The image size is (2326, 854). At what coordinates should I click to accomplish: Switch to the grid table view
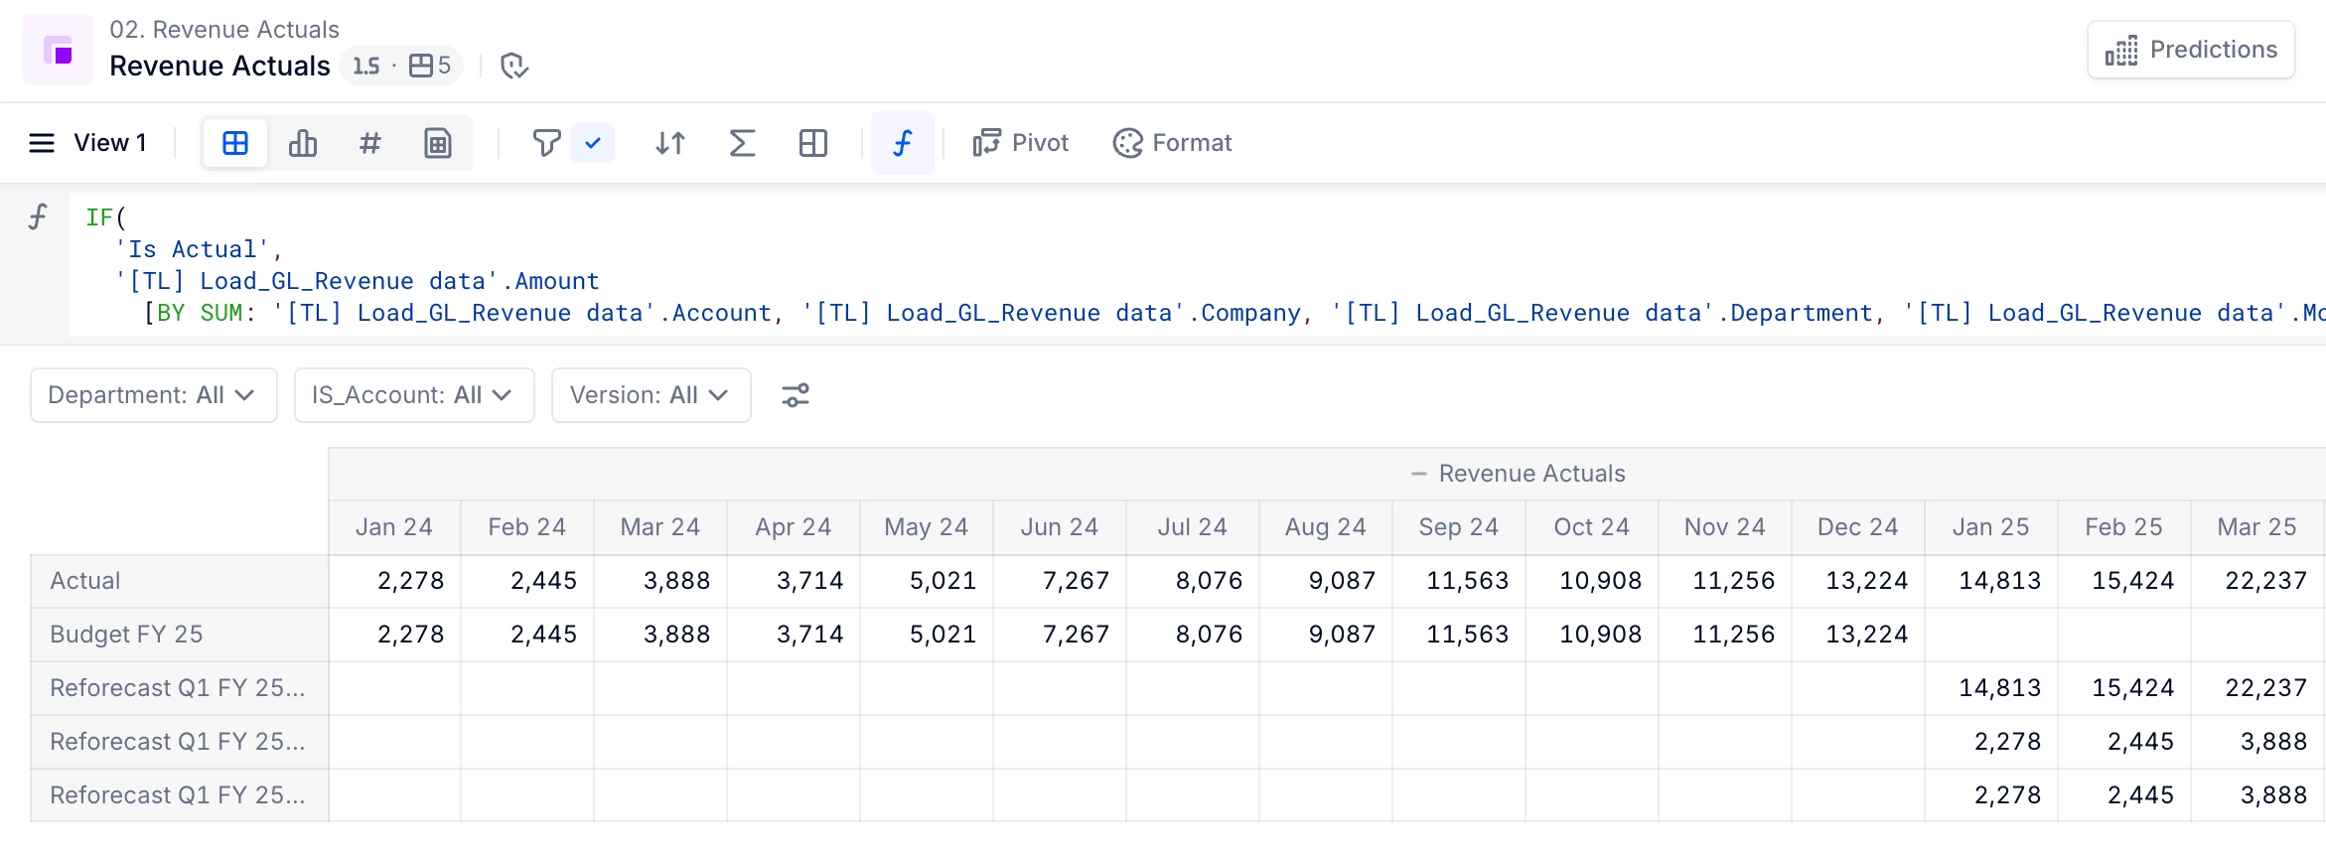pos(235,143)
